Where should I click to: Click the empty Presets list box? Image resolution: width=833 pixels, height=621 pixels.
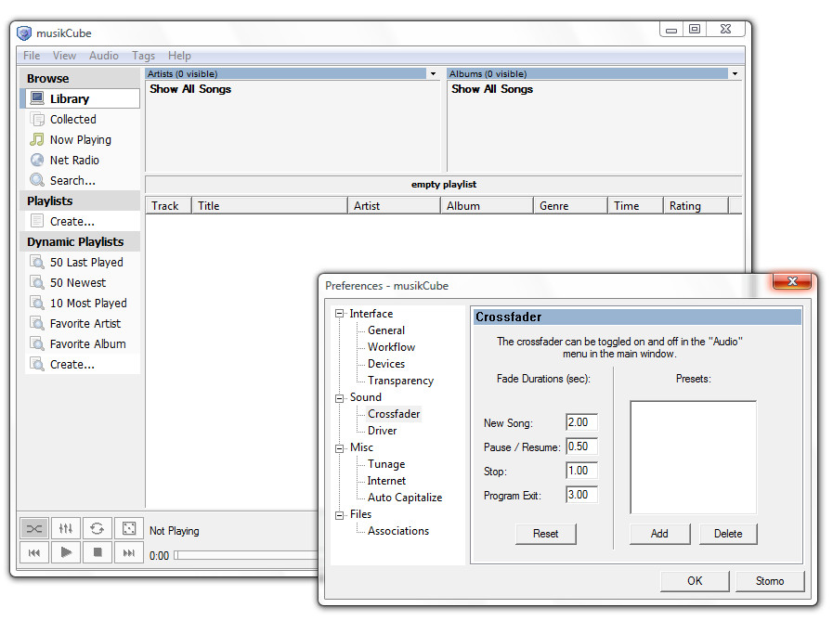694,458
